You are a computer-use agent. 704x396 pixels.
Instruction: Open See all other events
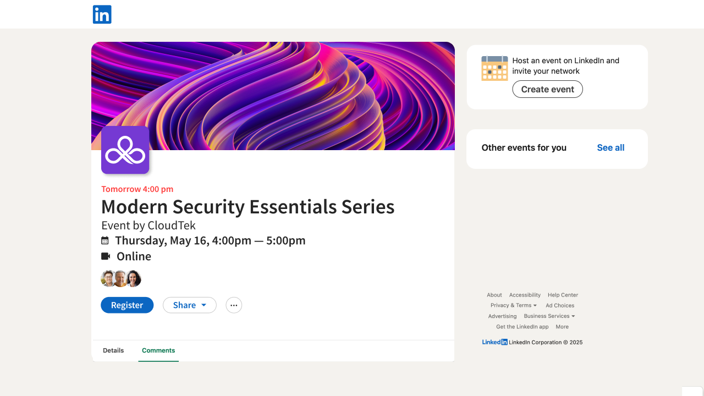(x=610, y=147)
